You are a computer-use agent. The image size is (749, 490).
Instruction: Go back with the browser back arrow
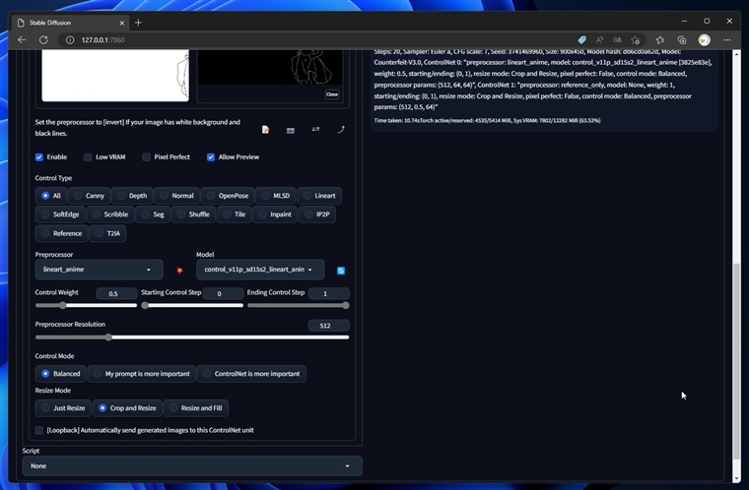(x=22, y=40)
